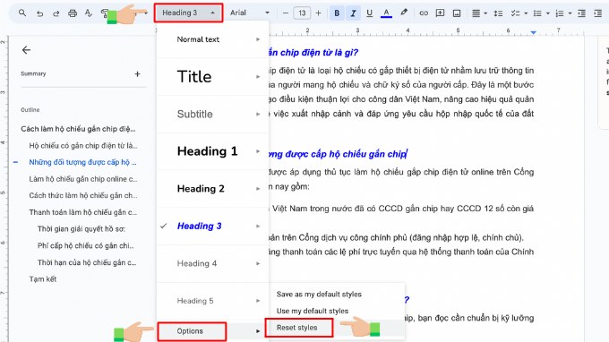Image resolution: width=609 pixels, height=342 pixels.
Task: Expand the Heading 1 submenu arrow
Action: click(x=258, y=151)
